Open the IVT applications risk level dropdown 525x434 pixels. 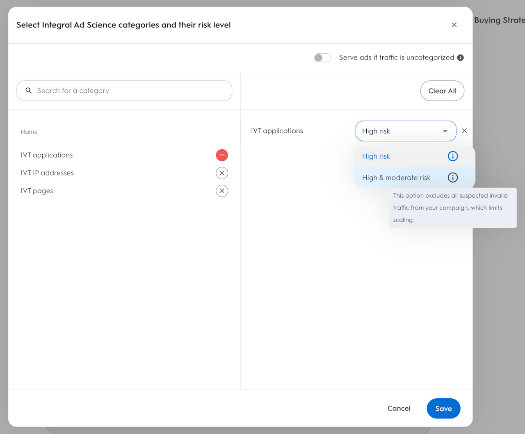coord(405,131)
